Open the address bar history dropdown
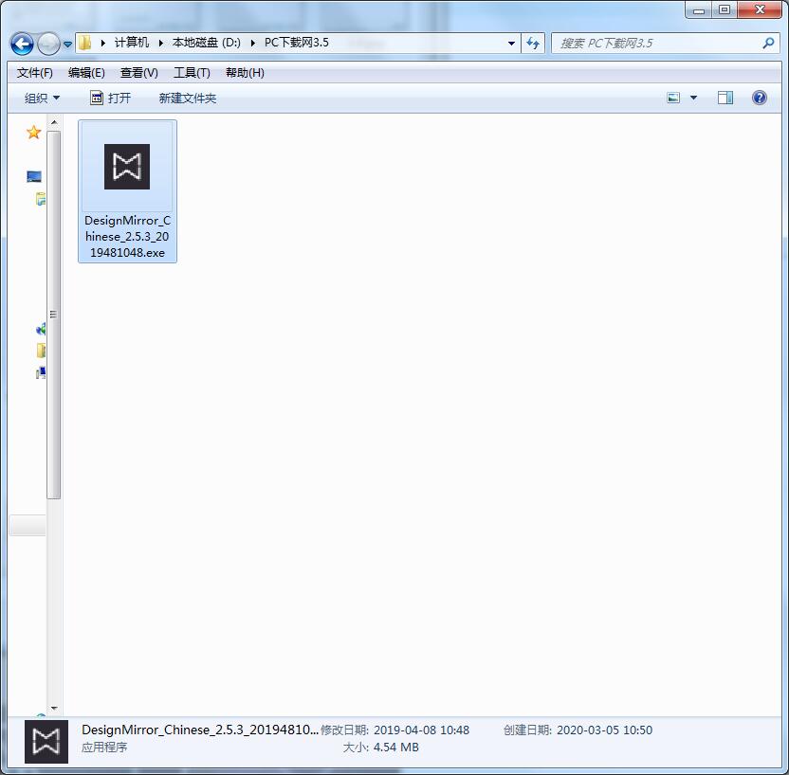 click(511, 44)
